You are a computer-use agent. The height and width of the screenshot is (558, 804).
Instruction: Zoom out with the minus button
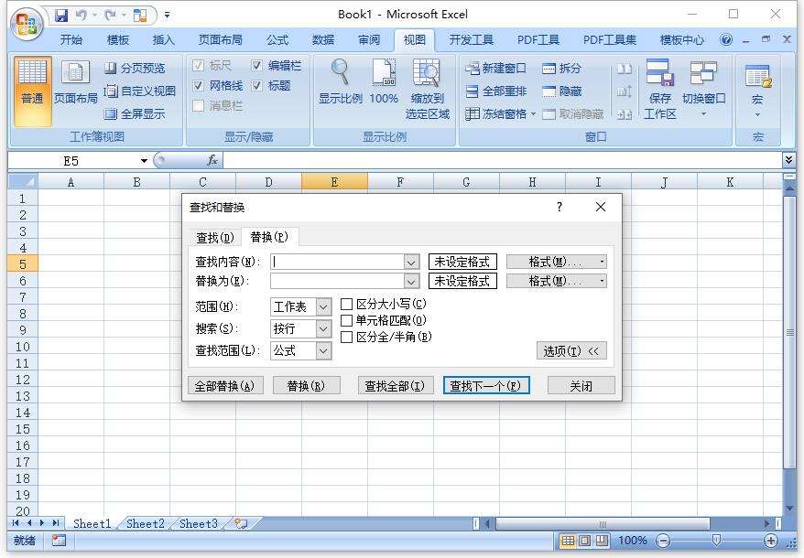pos(663,540)
